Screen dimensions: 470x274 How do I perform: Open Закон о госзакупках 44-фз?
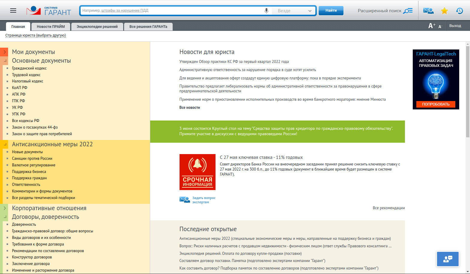coord(35,127)
